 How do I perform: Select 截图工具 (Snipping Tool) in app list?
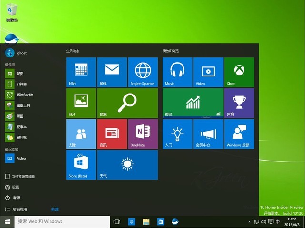pyautogui.click(x=23, y=105)
